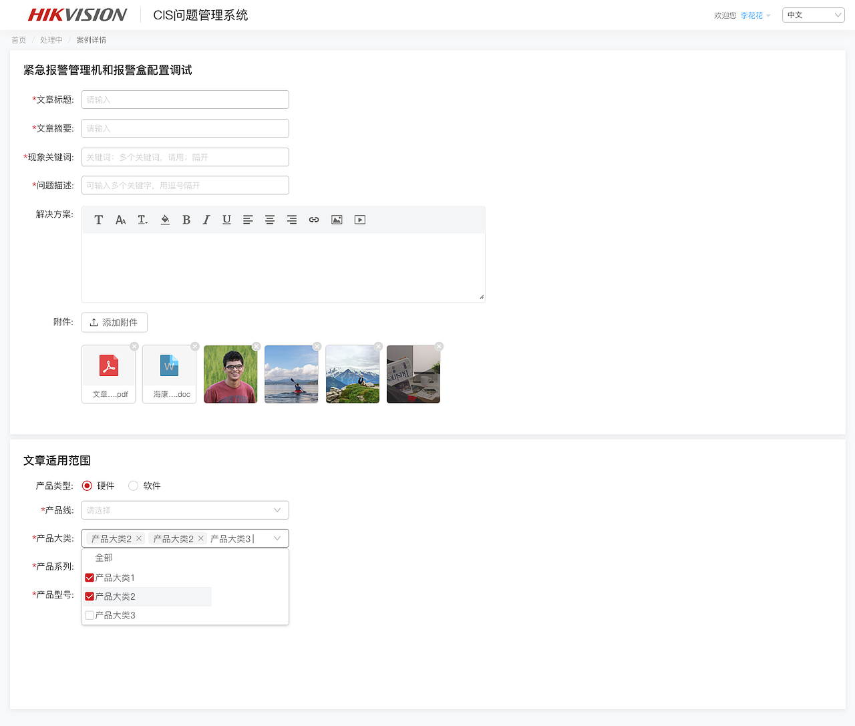Select the center align icon
This screenshot has width=855, height=726.
(270, 219)
